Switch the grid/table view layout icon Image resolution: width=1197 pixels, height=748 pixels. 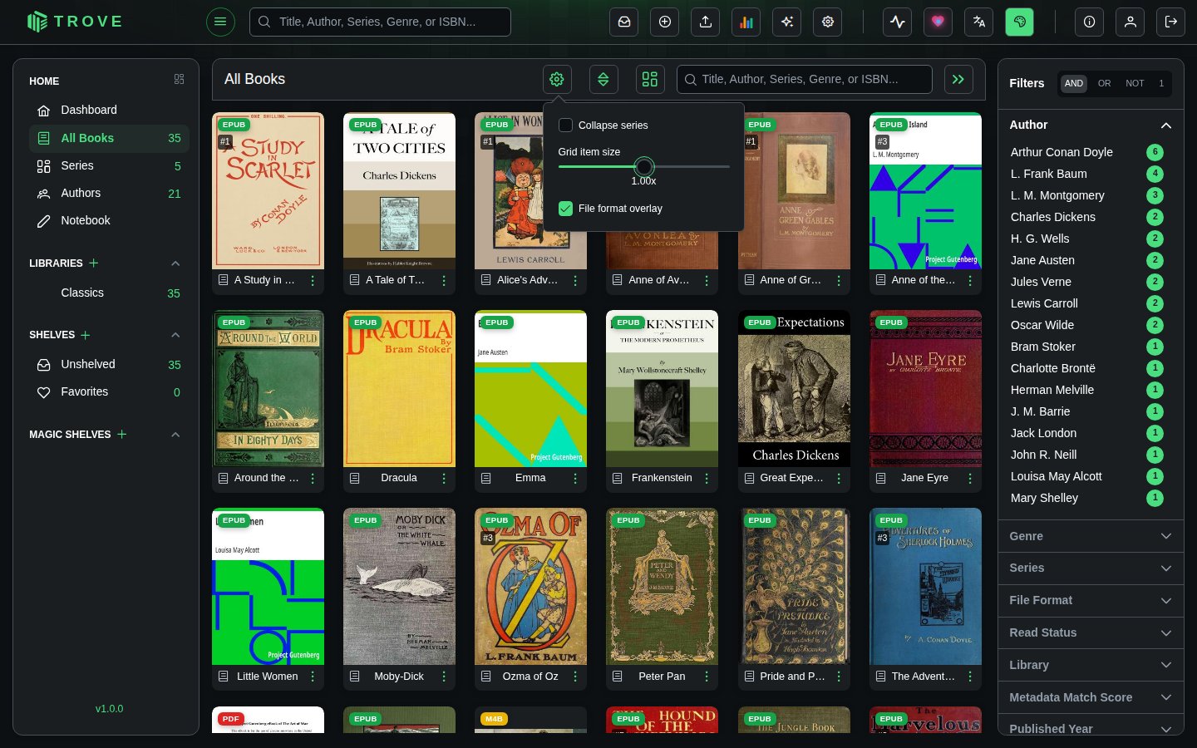tap(650, 79)
